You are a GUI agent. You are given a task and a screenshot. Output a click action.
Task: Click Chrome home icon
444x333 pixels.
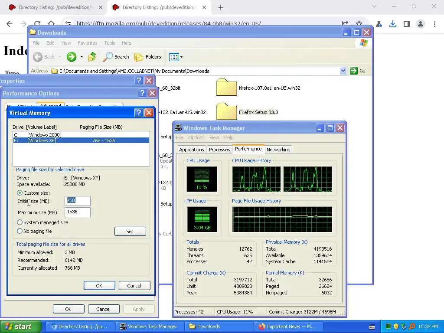[51, 24]
